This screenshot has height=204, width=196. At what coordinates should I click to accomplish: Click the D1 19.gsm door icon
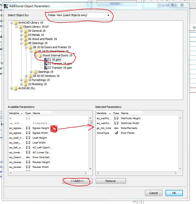pyautogui.click(x=45, y=60)
